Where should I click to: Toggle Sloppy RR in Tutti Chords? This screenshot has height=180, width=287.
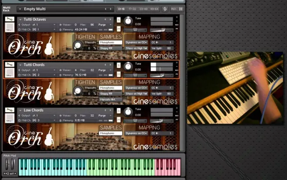pyautogui.click(x=110, y=94)
